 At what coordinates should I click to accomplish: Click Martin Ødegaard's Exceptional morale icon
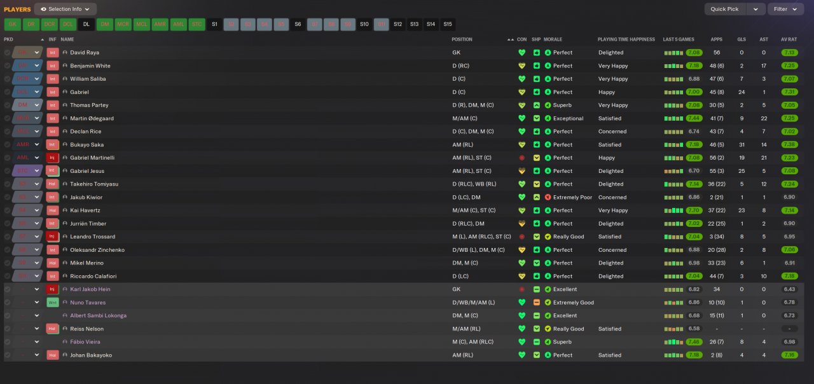548,118
